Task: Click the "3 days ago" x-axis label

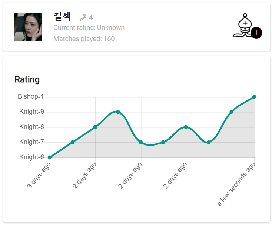Action: coord(39,175)
